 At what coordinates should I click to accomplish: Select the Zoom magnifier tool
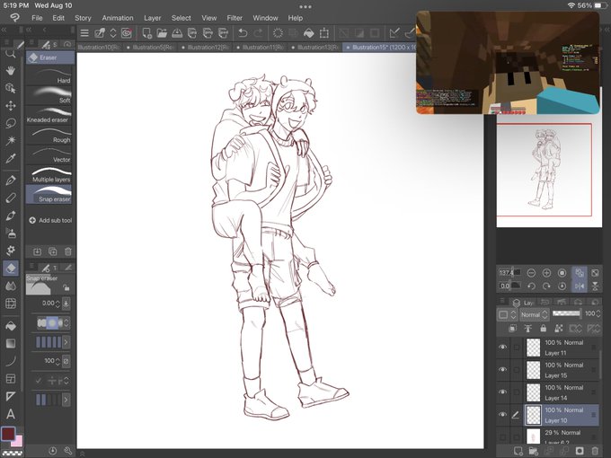point(11,54)
